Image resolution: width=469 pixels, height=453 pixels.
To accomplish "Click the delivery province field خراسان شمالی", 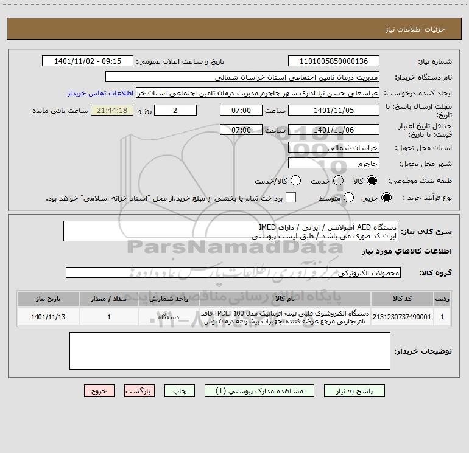I will pos(334,148).
